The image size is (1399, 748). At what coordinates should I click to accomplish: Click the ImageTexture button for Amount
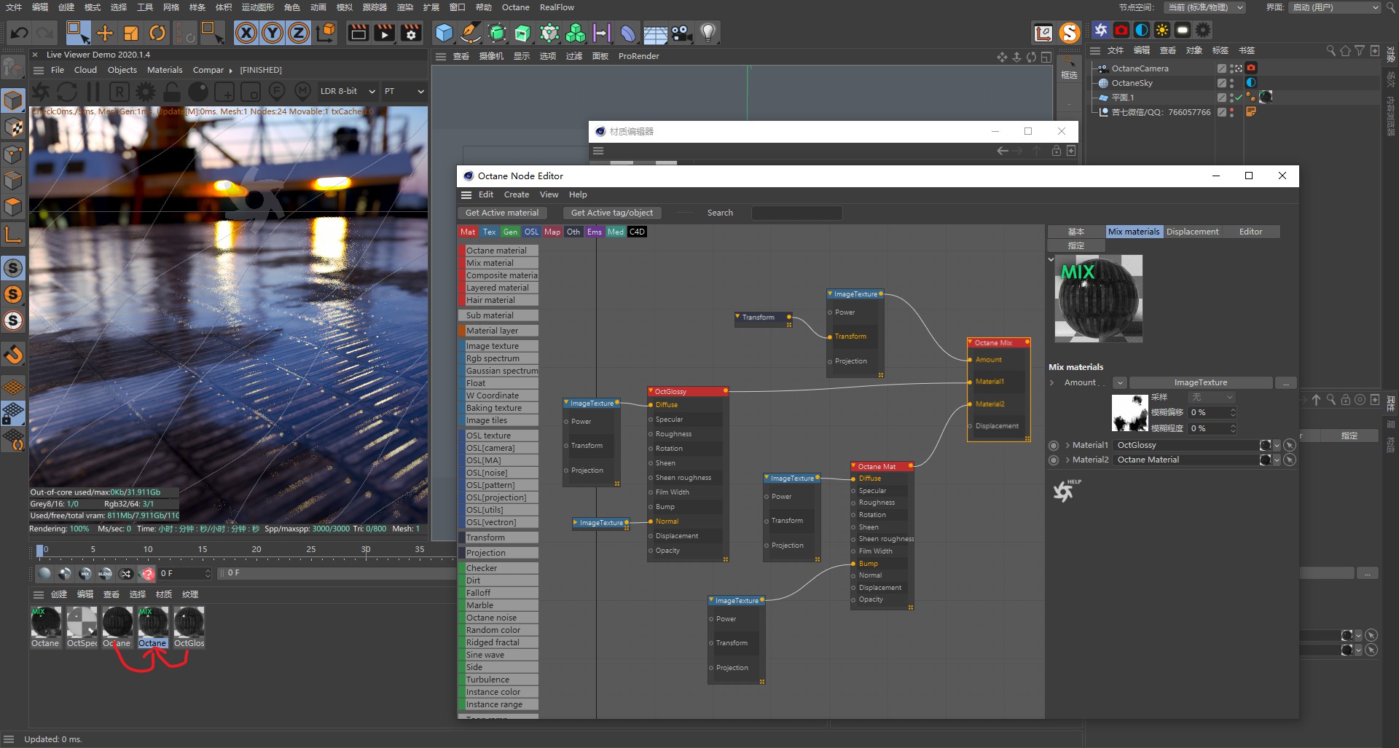[1201, 382]
